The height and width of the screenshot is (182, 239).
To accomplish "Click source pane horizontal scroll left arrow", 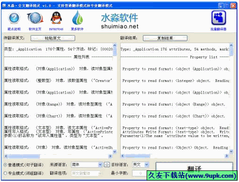I will 6,156.
